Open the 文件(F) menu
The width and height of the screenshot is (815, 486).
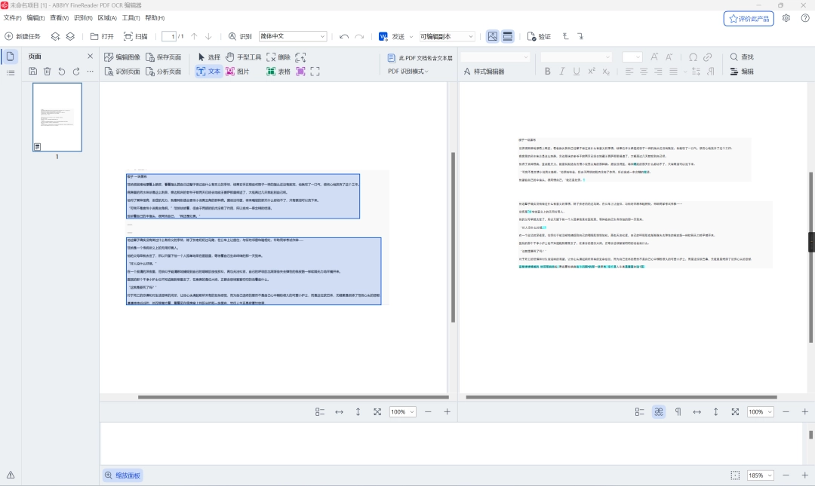pos(13,17)
